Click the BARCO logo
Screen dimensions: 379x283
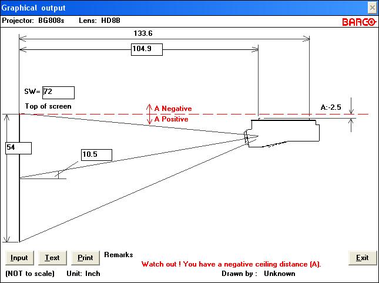pyautogui.click(x=359, y=22)
